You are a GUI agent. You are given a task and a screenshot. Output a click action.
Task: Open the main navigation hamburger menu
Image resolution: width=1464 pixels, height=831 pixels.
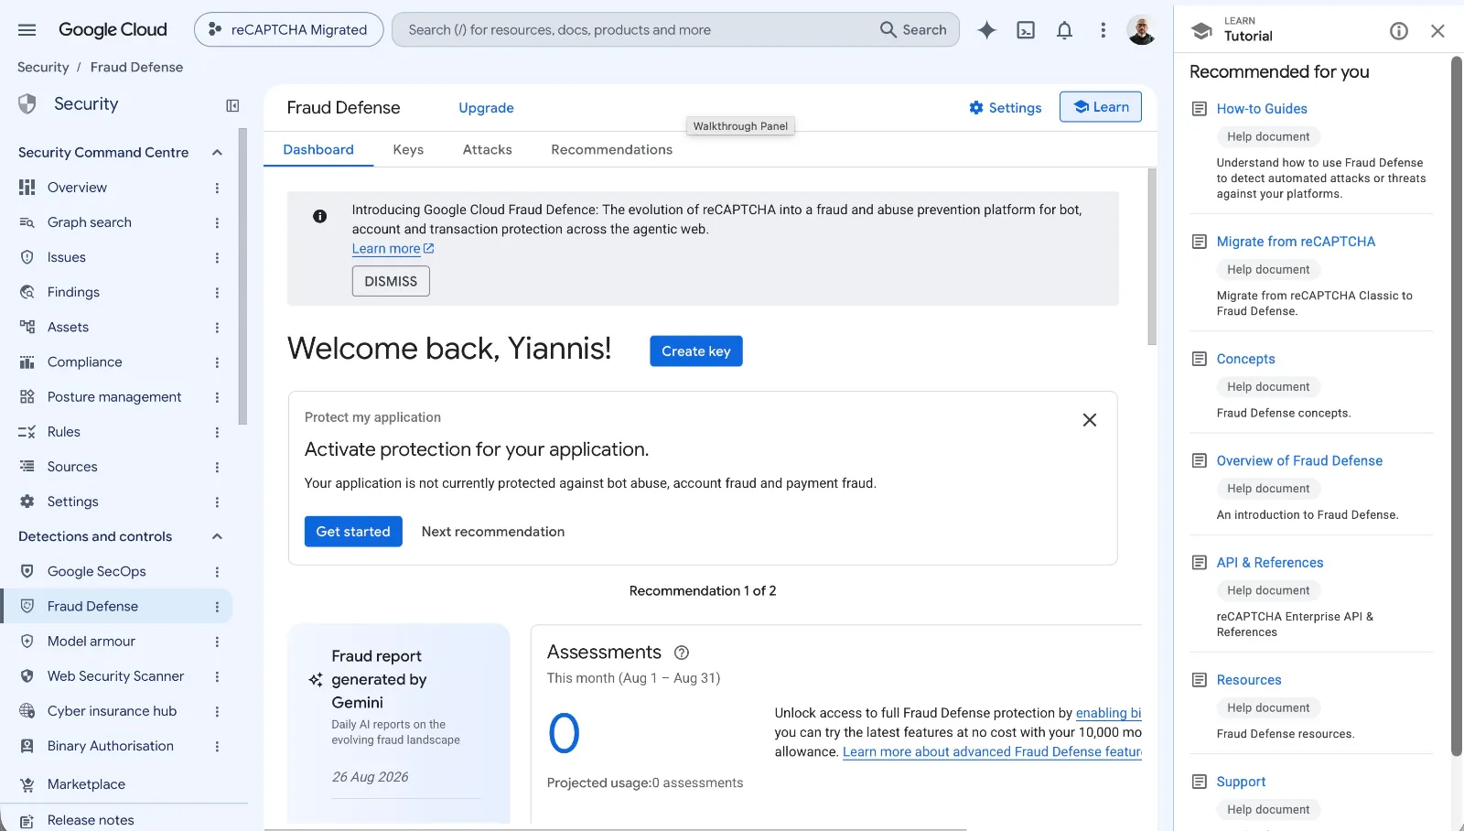(x=27, y=30)
